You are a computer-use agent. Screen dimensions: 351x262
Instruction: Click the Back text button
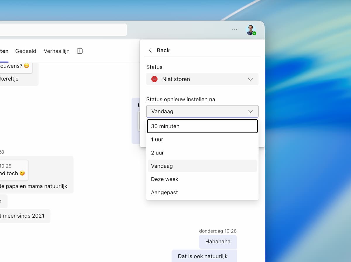click(163, 50)
